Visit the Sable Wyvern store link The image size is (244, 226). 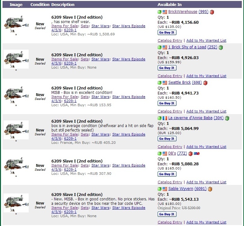(x=181, y=189)
